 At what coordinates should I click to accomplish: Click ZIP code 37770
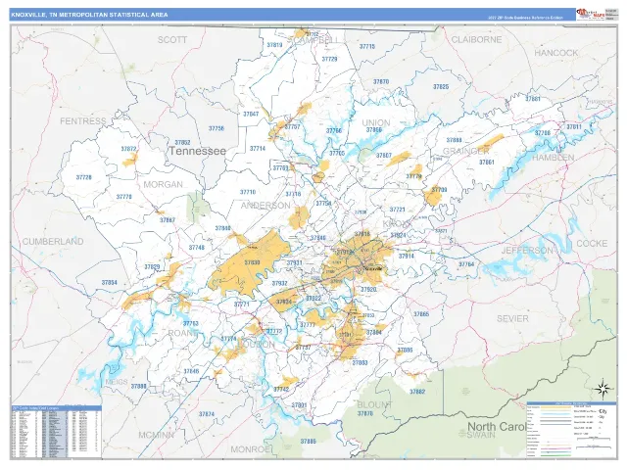click(124, 197)
